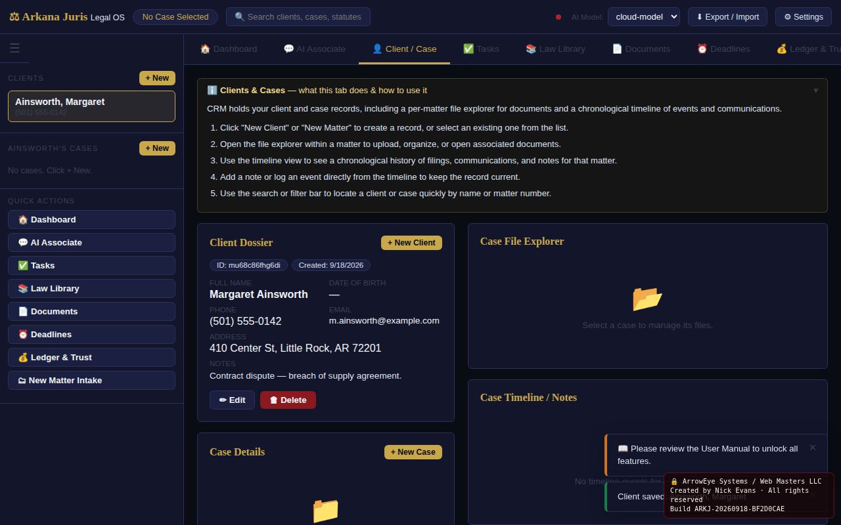Screen dimensions: 841x525
Task: Launch New Matter Intake quick action
Action: click(91, 380)
